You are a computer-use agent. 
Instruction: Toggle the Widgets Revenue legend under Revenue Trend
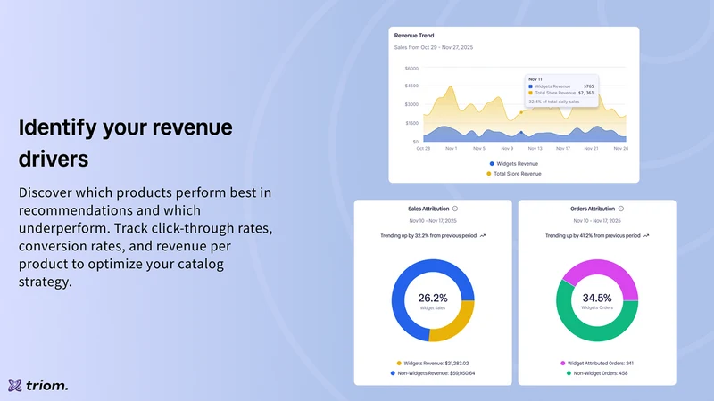[514, 164]
